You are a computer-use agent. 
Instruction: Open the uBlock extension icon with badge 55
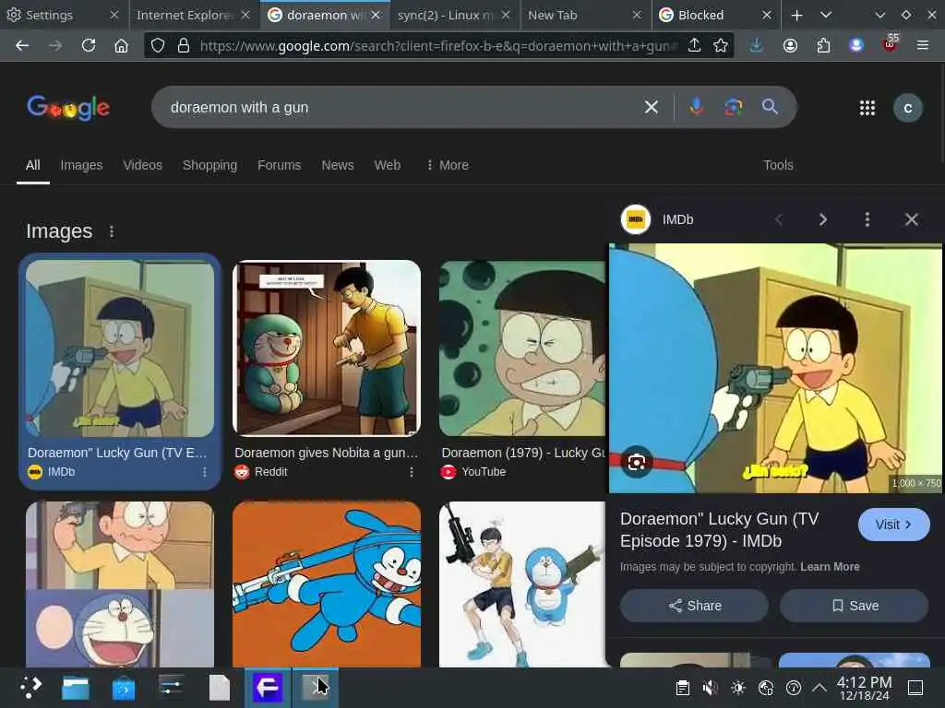pyautogui.click(x=891, y=43)
